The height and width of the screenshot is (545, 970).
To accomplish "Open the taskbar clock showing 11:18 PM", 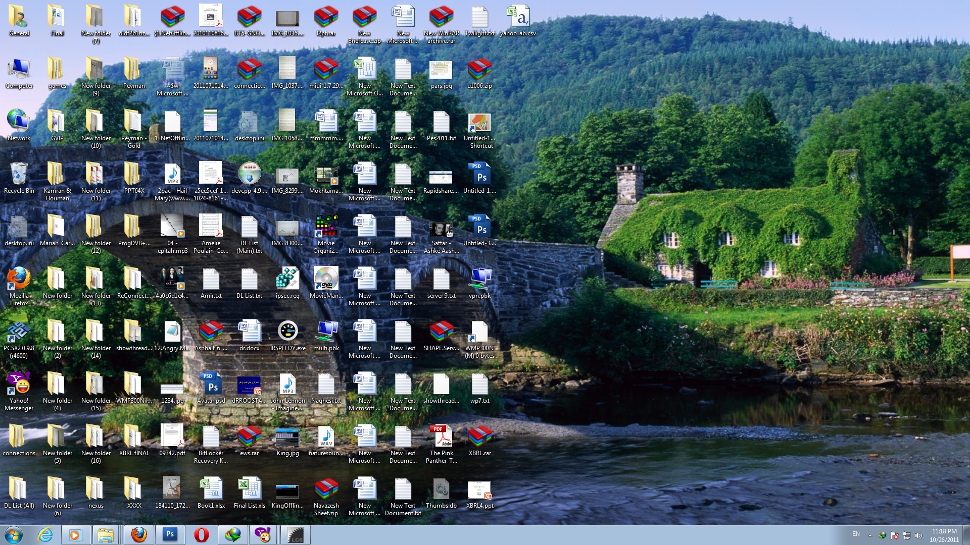I will click(x=944, y=535).
